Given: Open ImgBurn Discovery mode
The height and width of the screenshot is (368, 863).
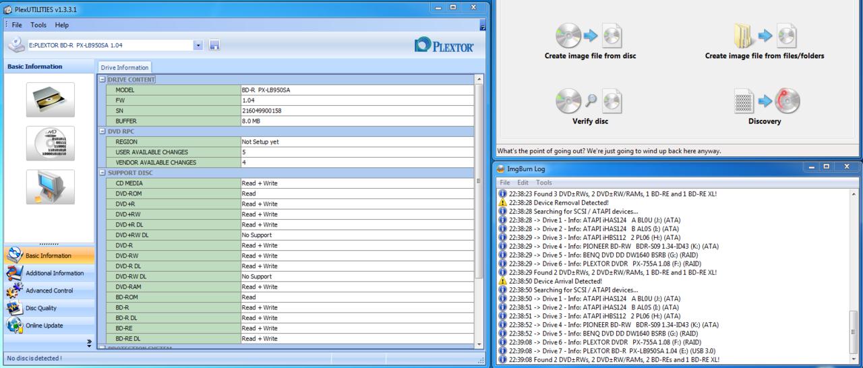Looking at the screenshot, I should pos(764,107).
